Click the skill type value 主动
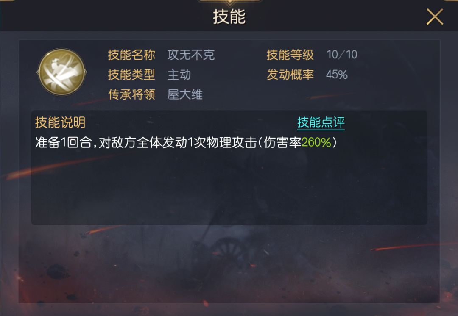 point(179,75)
